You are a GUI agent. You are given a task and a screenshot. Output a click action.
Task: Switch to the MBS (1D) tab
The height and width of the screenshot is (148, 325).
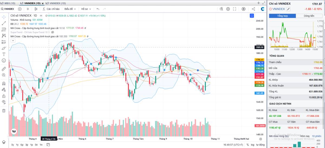coord(8,3)
